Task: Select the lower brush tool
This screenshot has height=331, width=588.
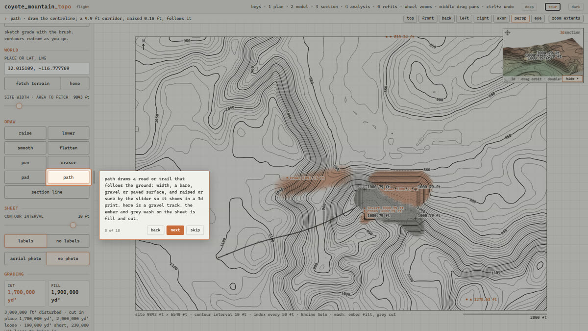Action: click(x=69, y=133)
